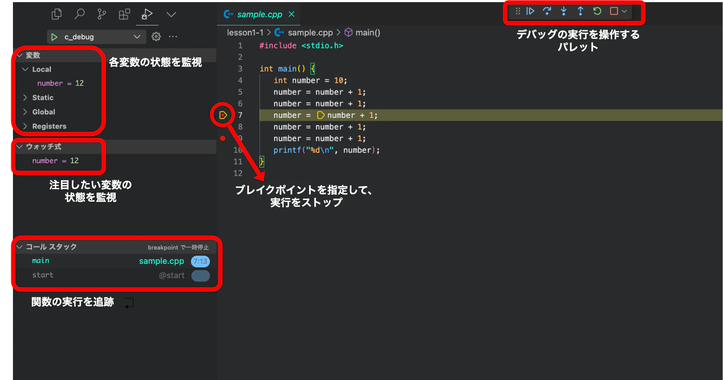Open the c_debug configuration dropdown
This screenshot has height=380, width=723.
click(96, 37)
